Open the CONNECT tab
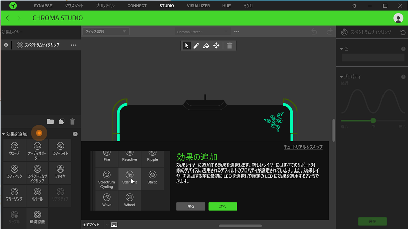 [137, 6]
